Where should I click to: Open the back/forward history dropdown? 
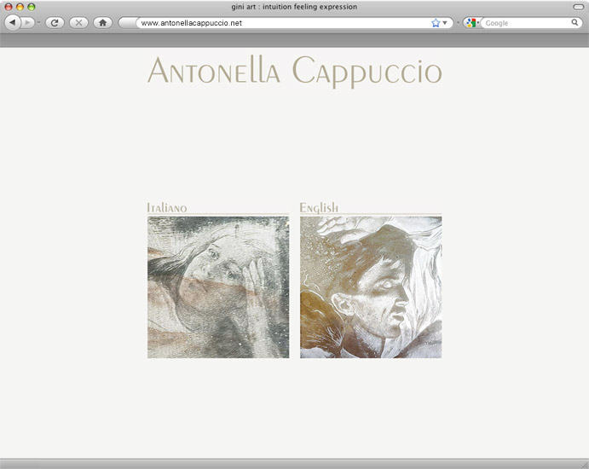pyautogui.click(x=39, y=23)
